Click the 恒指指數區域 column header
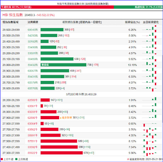Screen dimensions: 163x162 (11, 22)
